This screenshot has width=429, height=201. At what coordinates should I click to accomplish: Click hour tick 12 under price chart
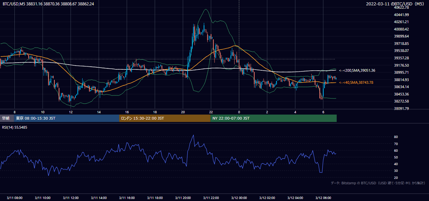click(x=70, y=112)
